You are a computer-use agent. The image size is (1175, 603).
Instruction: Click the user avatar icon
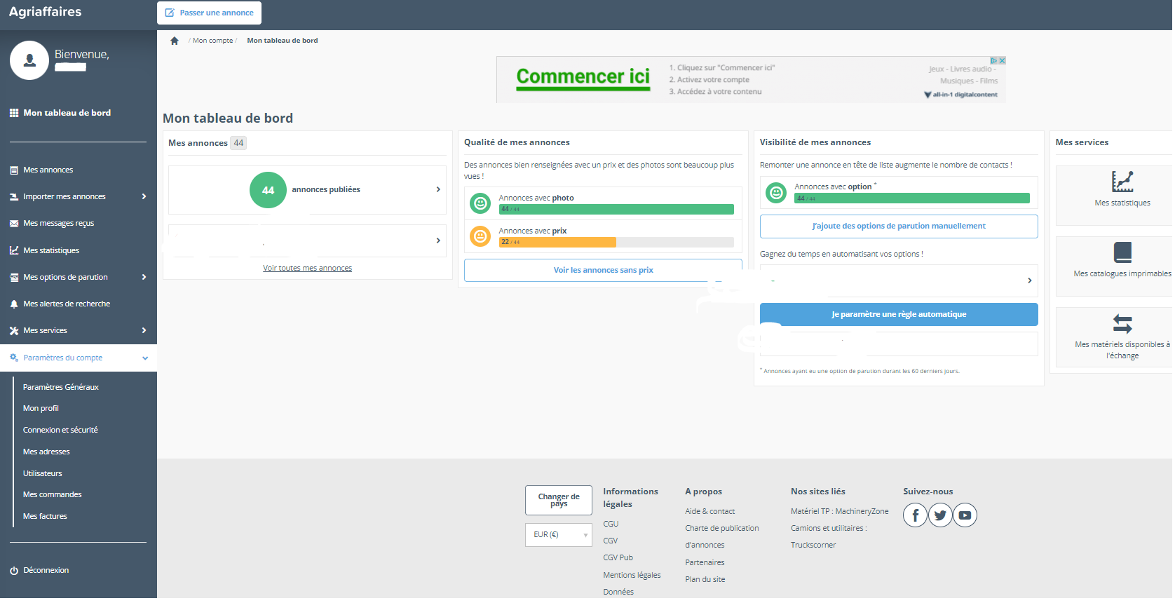tap(29, 60)
